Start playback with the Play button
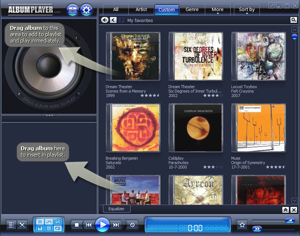This screenshot has height=236, width=300. tap(102, 225)
